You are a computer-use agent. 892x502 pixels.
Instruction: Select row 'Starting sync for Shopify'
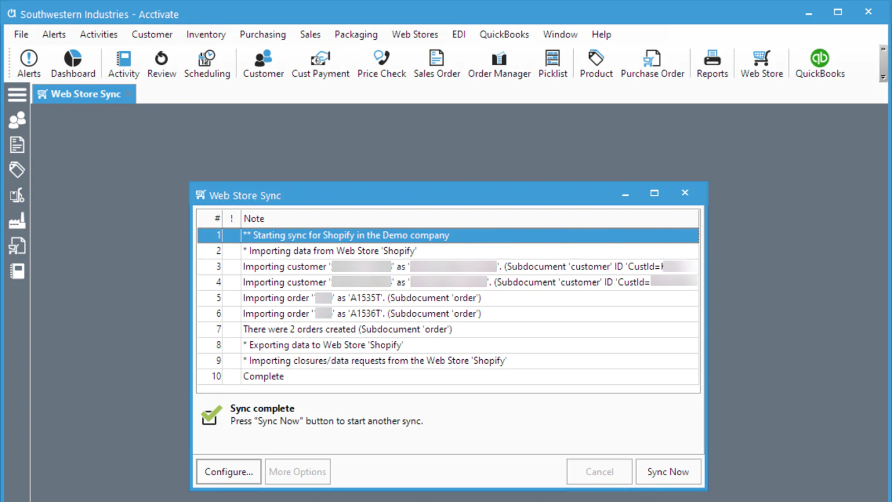[448, 235]
